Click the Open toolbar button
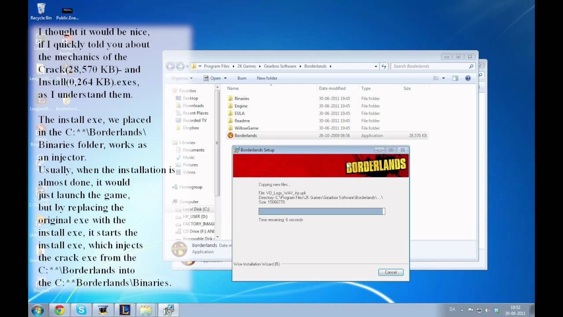The image size is (563, 317). coord(212,78)
